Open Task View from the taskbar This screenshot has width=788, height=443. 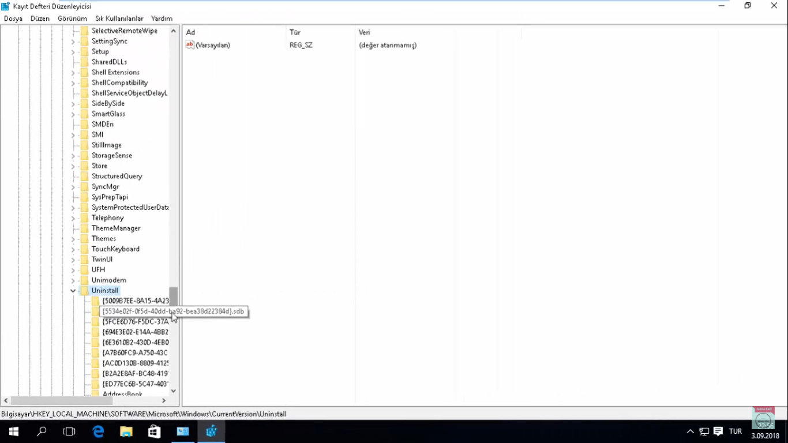click(x=69, y=431)
